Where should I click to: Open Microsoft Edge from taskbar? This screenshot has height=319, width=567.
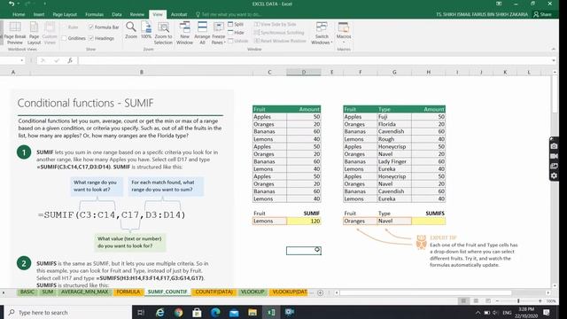215,312
